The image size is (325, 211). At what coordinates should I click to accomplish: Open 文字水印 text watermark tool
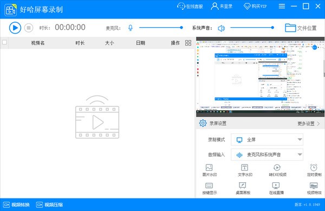(x=245, y=170)
